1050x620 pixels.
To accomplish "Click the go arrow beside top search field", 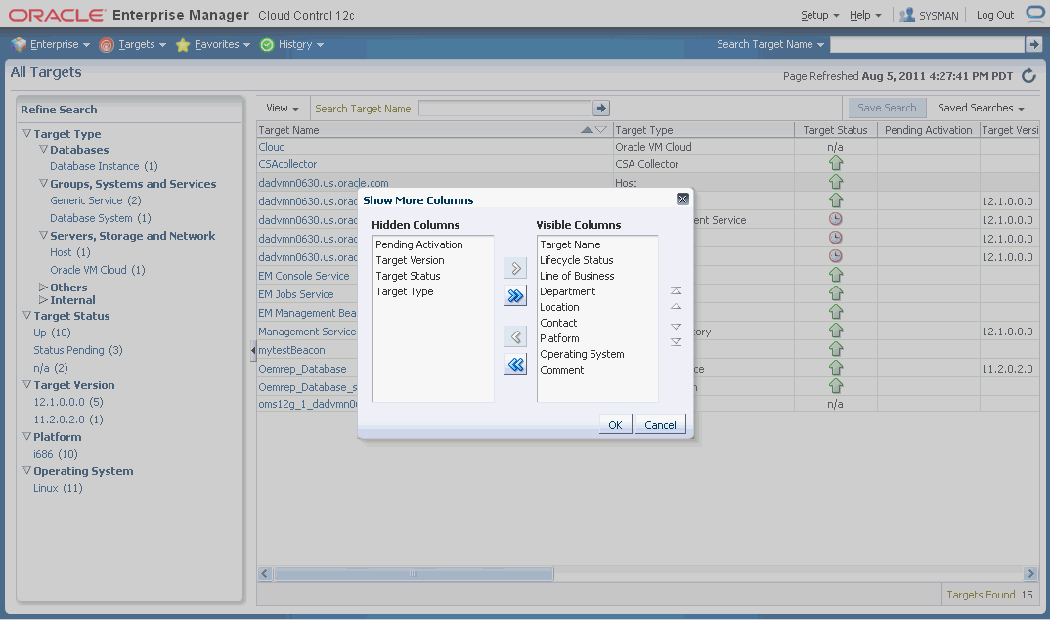I will tap(1034, 44).
